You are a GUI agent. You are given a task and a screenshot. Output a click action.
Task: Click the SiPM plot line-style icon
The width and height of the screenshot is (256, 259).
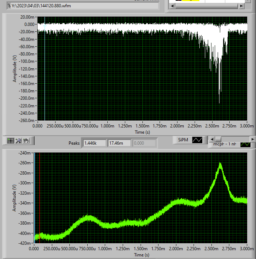tap(197, 140)
